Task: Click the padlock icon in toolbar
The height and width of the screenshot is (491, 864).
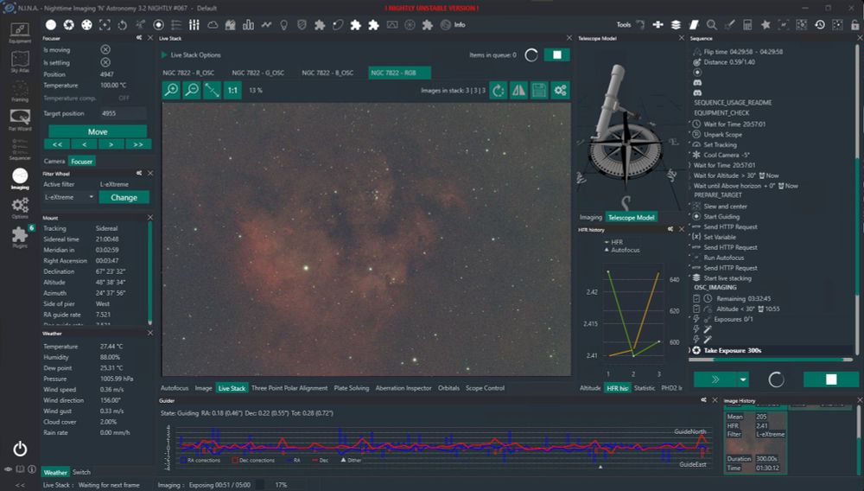Action: tap(854, 25)
